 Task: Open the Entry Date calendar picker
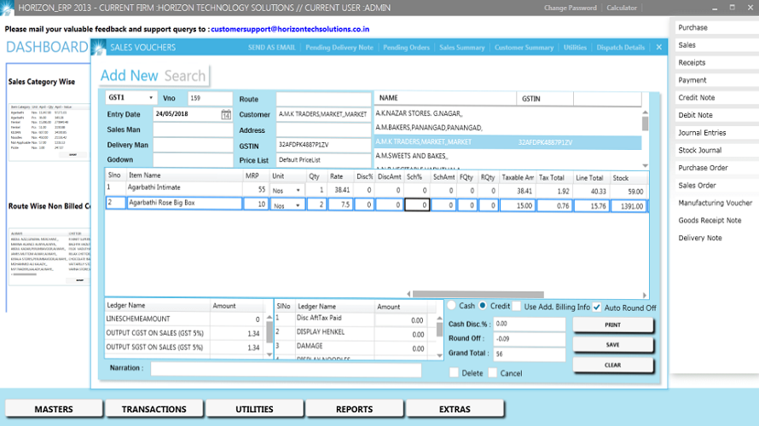click(226, 114)
